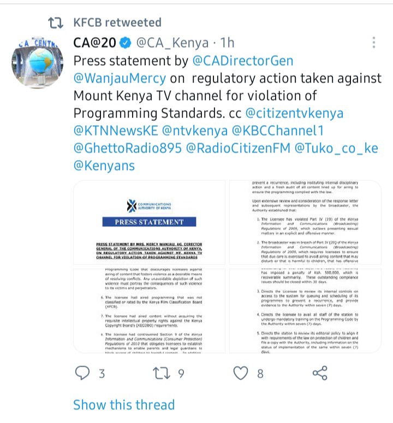View the top-right press statement page image
Screen dimensions: 393x423
coord(305,222)
